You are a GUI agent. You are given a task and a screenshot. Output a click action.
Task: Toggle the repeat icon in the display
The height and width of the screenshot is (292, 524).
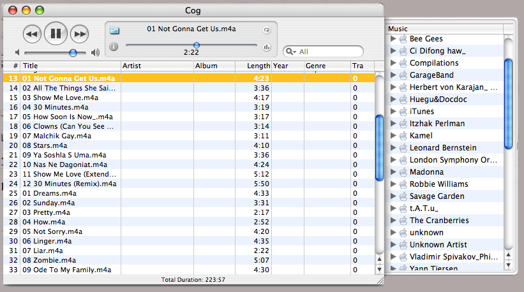267,31
